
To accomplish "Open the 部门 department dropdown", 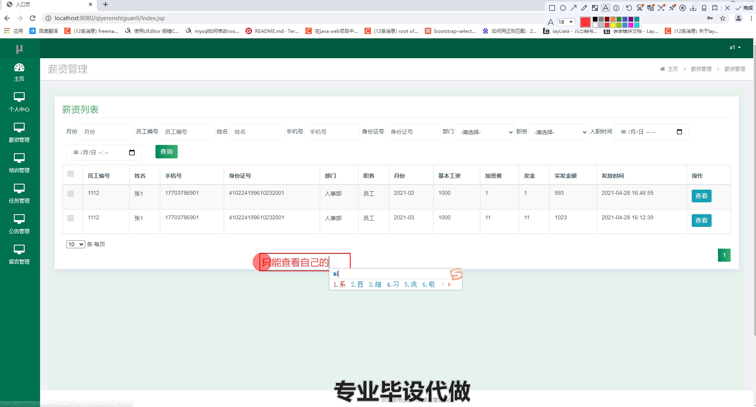I will coord(485,132).
